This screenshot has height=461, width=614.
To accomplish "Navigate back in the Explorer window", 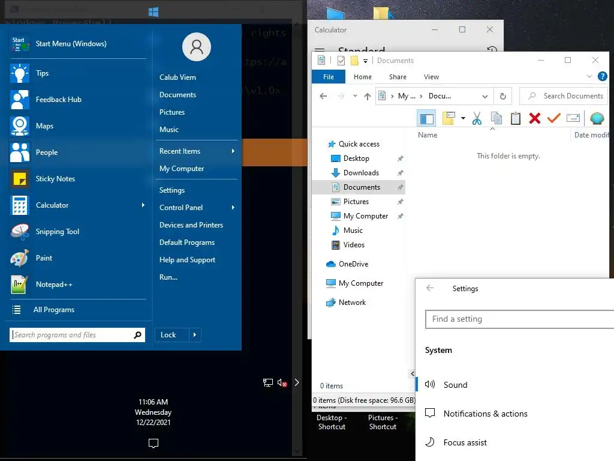I will (x=323, y=96).
